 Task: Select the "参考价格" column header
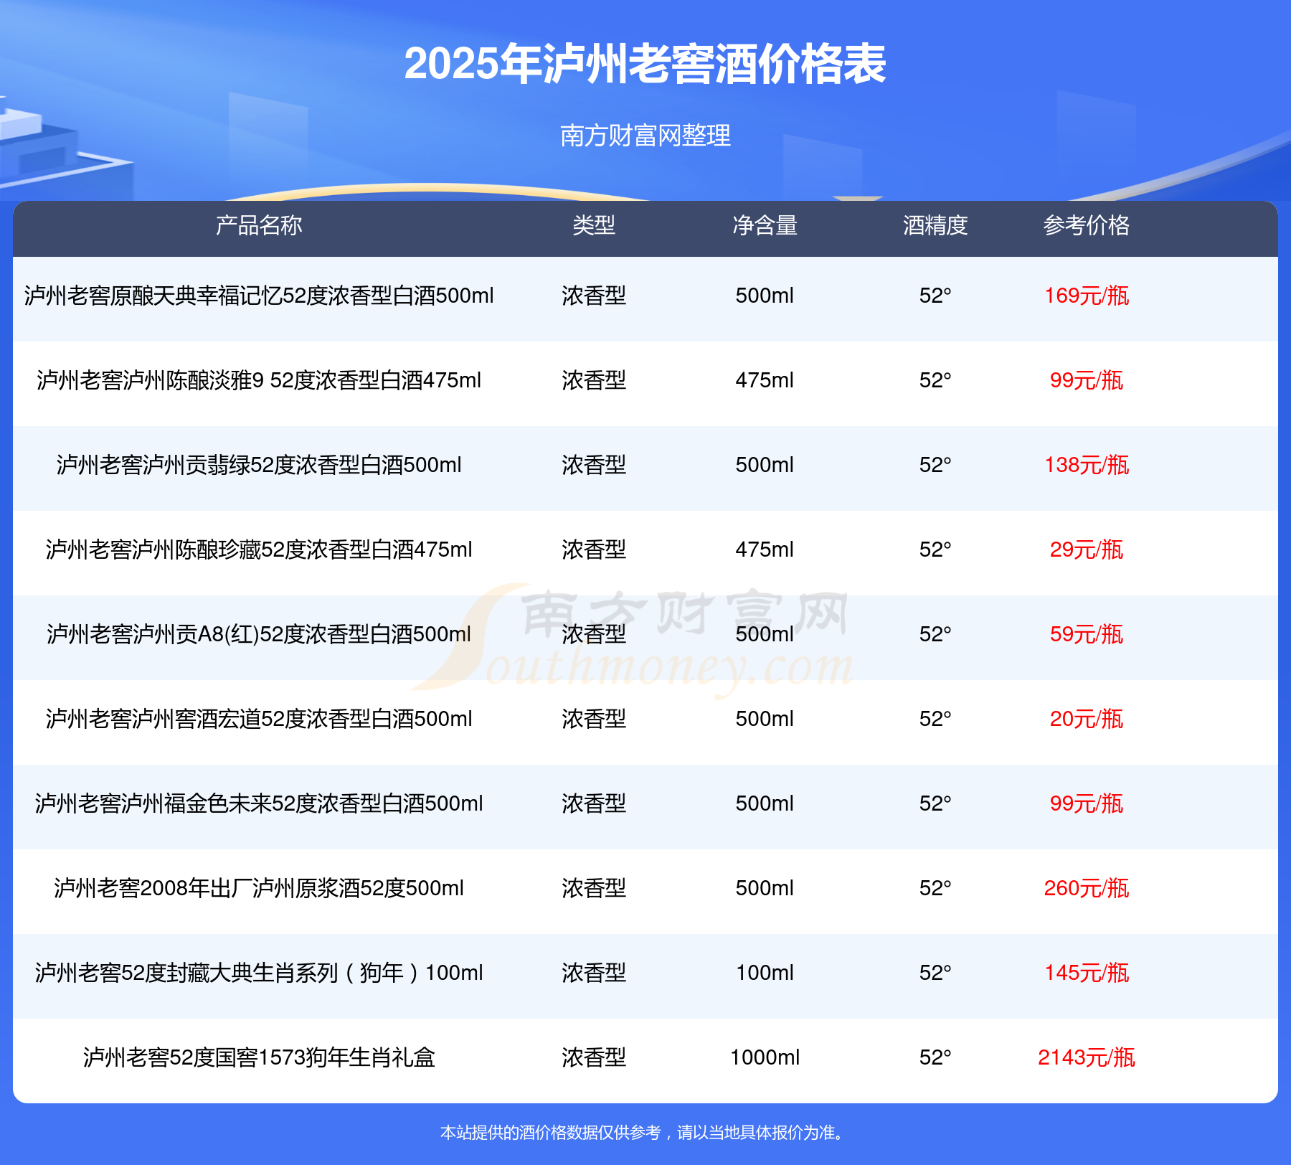(1087, 225)
